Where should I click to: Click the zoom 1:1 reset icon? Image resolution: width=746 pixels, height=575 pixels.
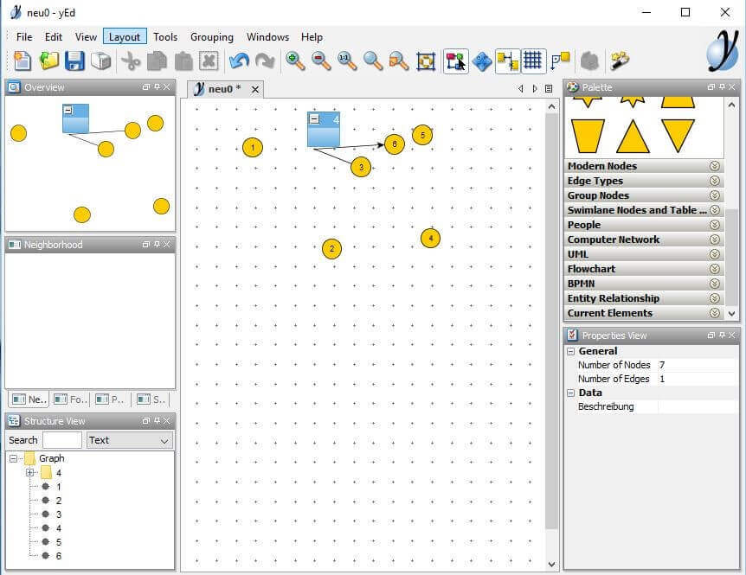coord(347,61)
